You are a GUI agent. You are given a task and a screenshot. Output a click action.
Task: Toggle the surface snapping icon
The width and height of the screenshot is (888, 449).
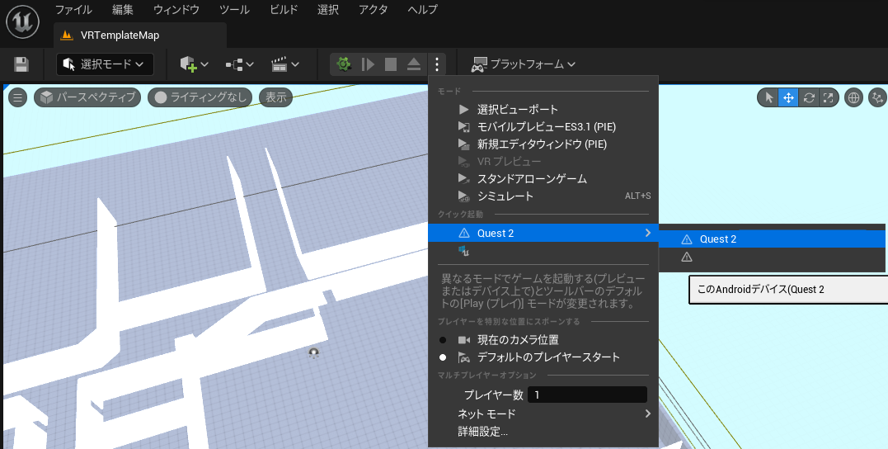[x=877, y=97]
